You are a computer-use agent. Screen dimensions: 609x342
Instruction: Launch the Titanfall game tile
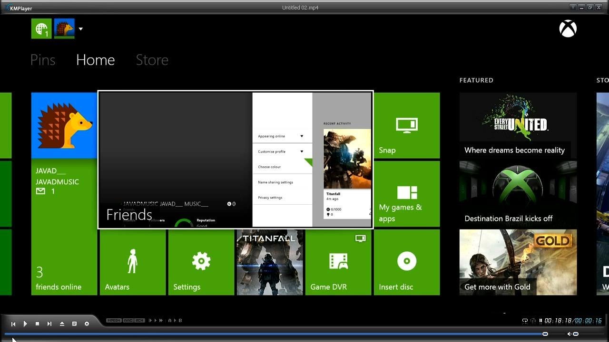click(270, 262)
